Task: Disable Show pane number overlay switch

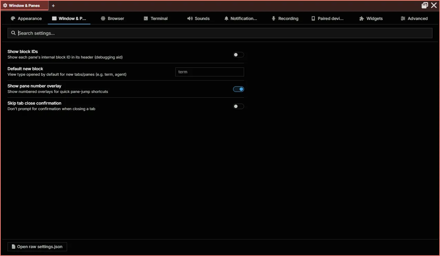Action: coord(239,89)
